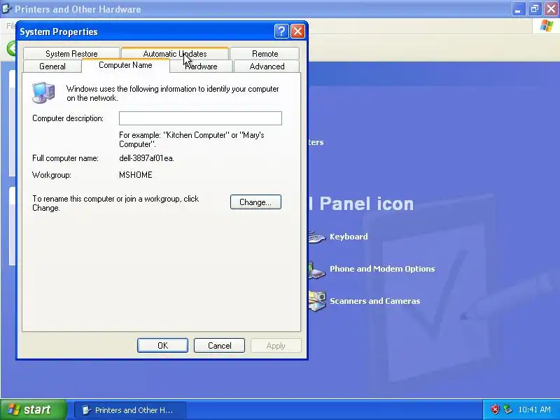The width and height of the screenshot is (560, 420).
Task: Click the network connection tray icon
Action: [507, 409]
